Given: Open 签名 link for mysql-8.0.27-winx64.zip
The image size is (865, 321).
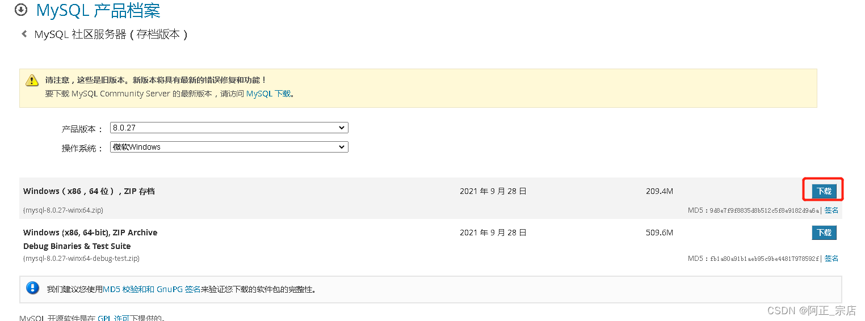Looking at the screenshot, I should coord(832,210).
